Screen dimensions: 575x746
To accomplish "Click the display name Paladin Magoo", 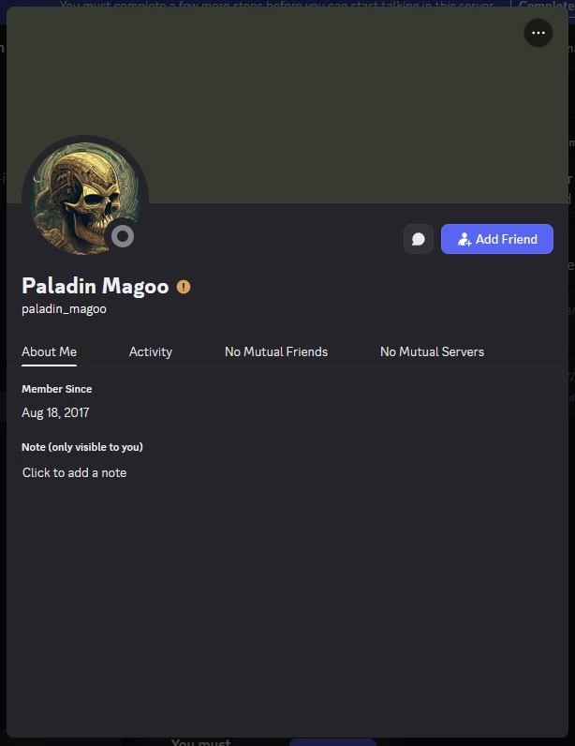I will pos(96,287).
